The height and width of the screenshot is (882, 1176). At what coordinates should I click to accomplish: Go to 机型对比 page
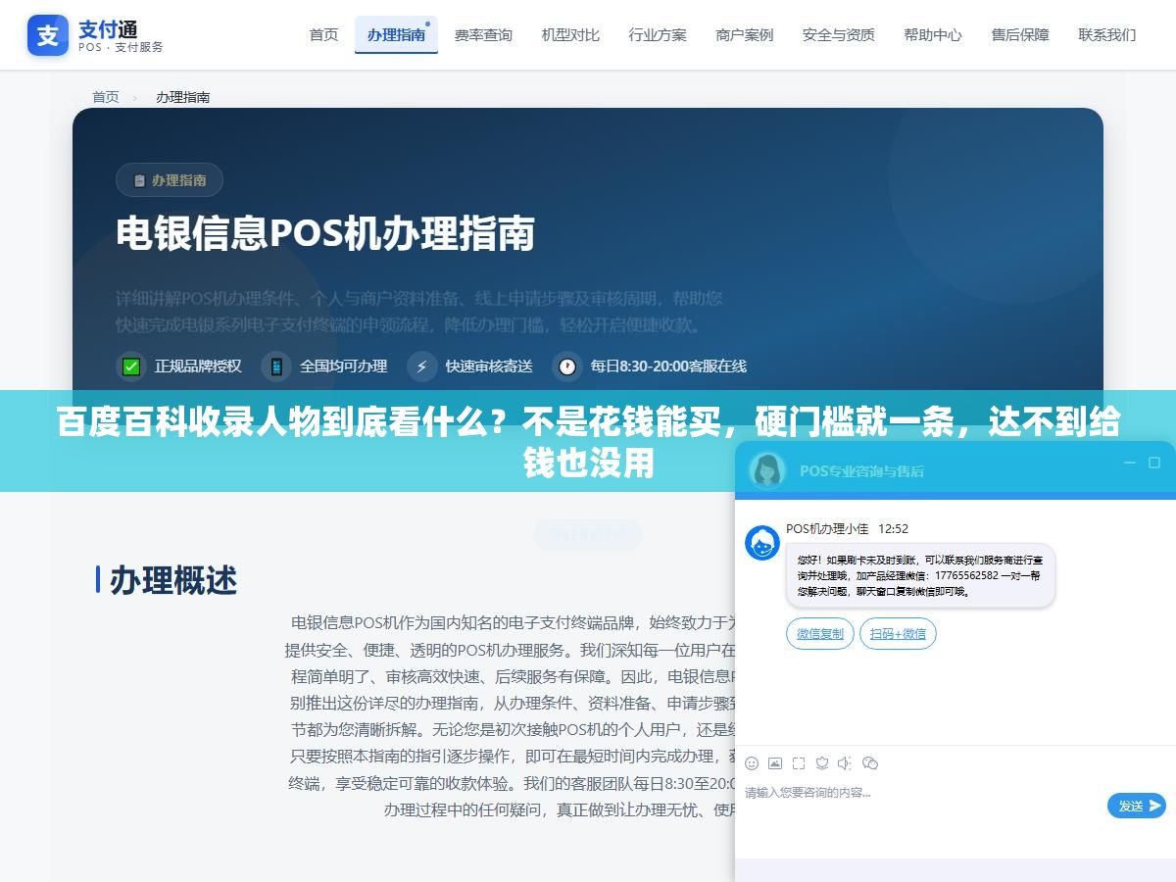(x=570, y=34)
